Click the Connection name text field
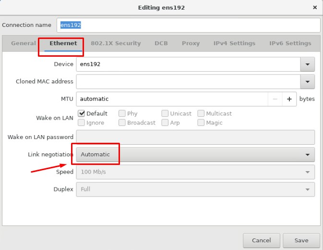This screenshot has height=250, width=323. tap(188, 25)
